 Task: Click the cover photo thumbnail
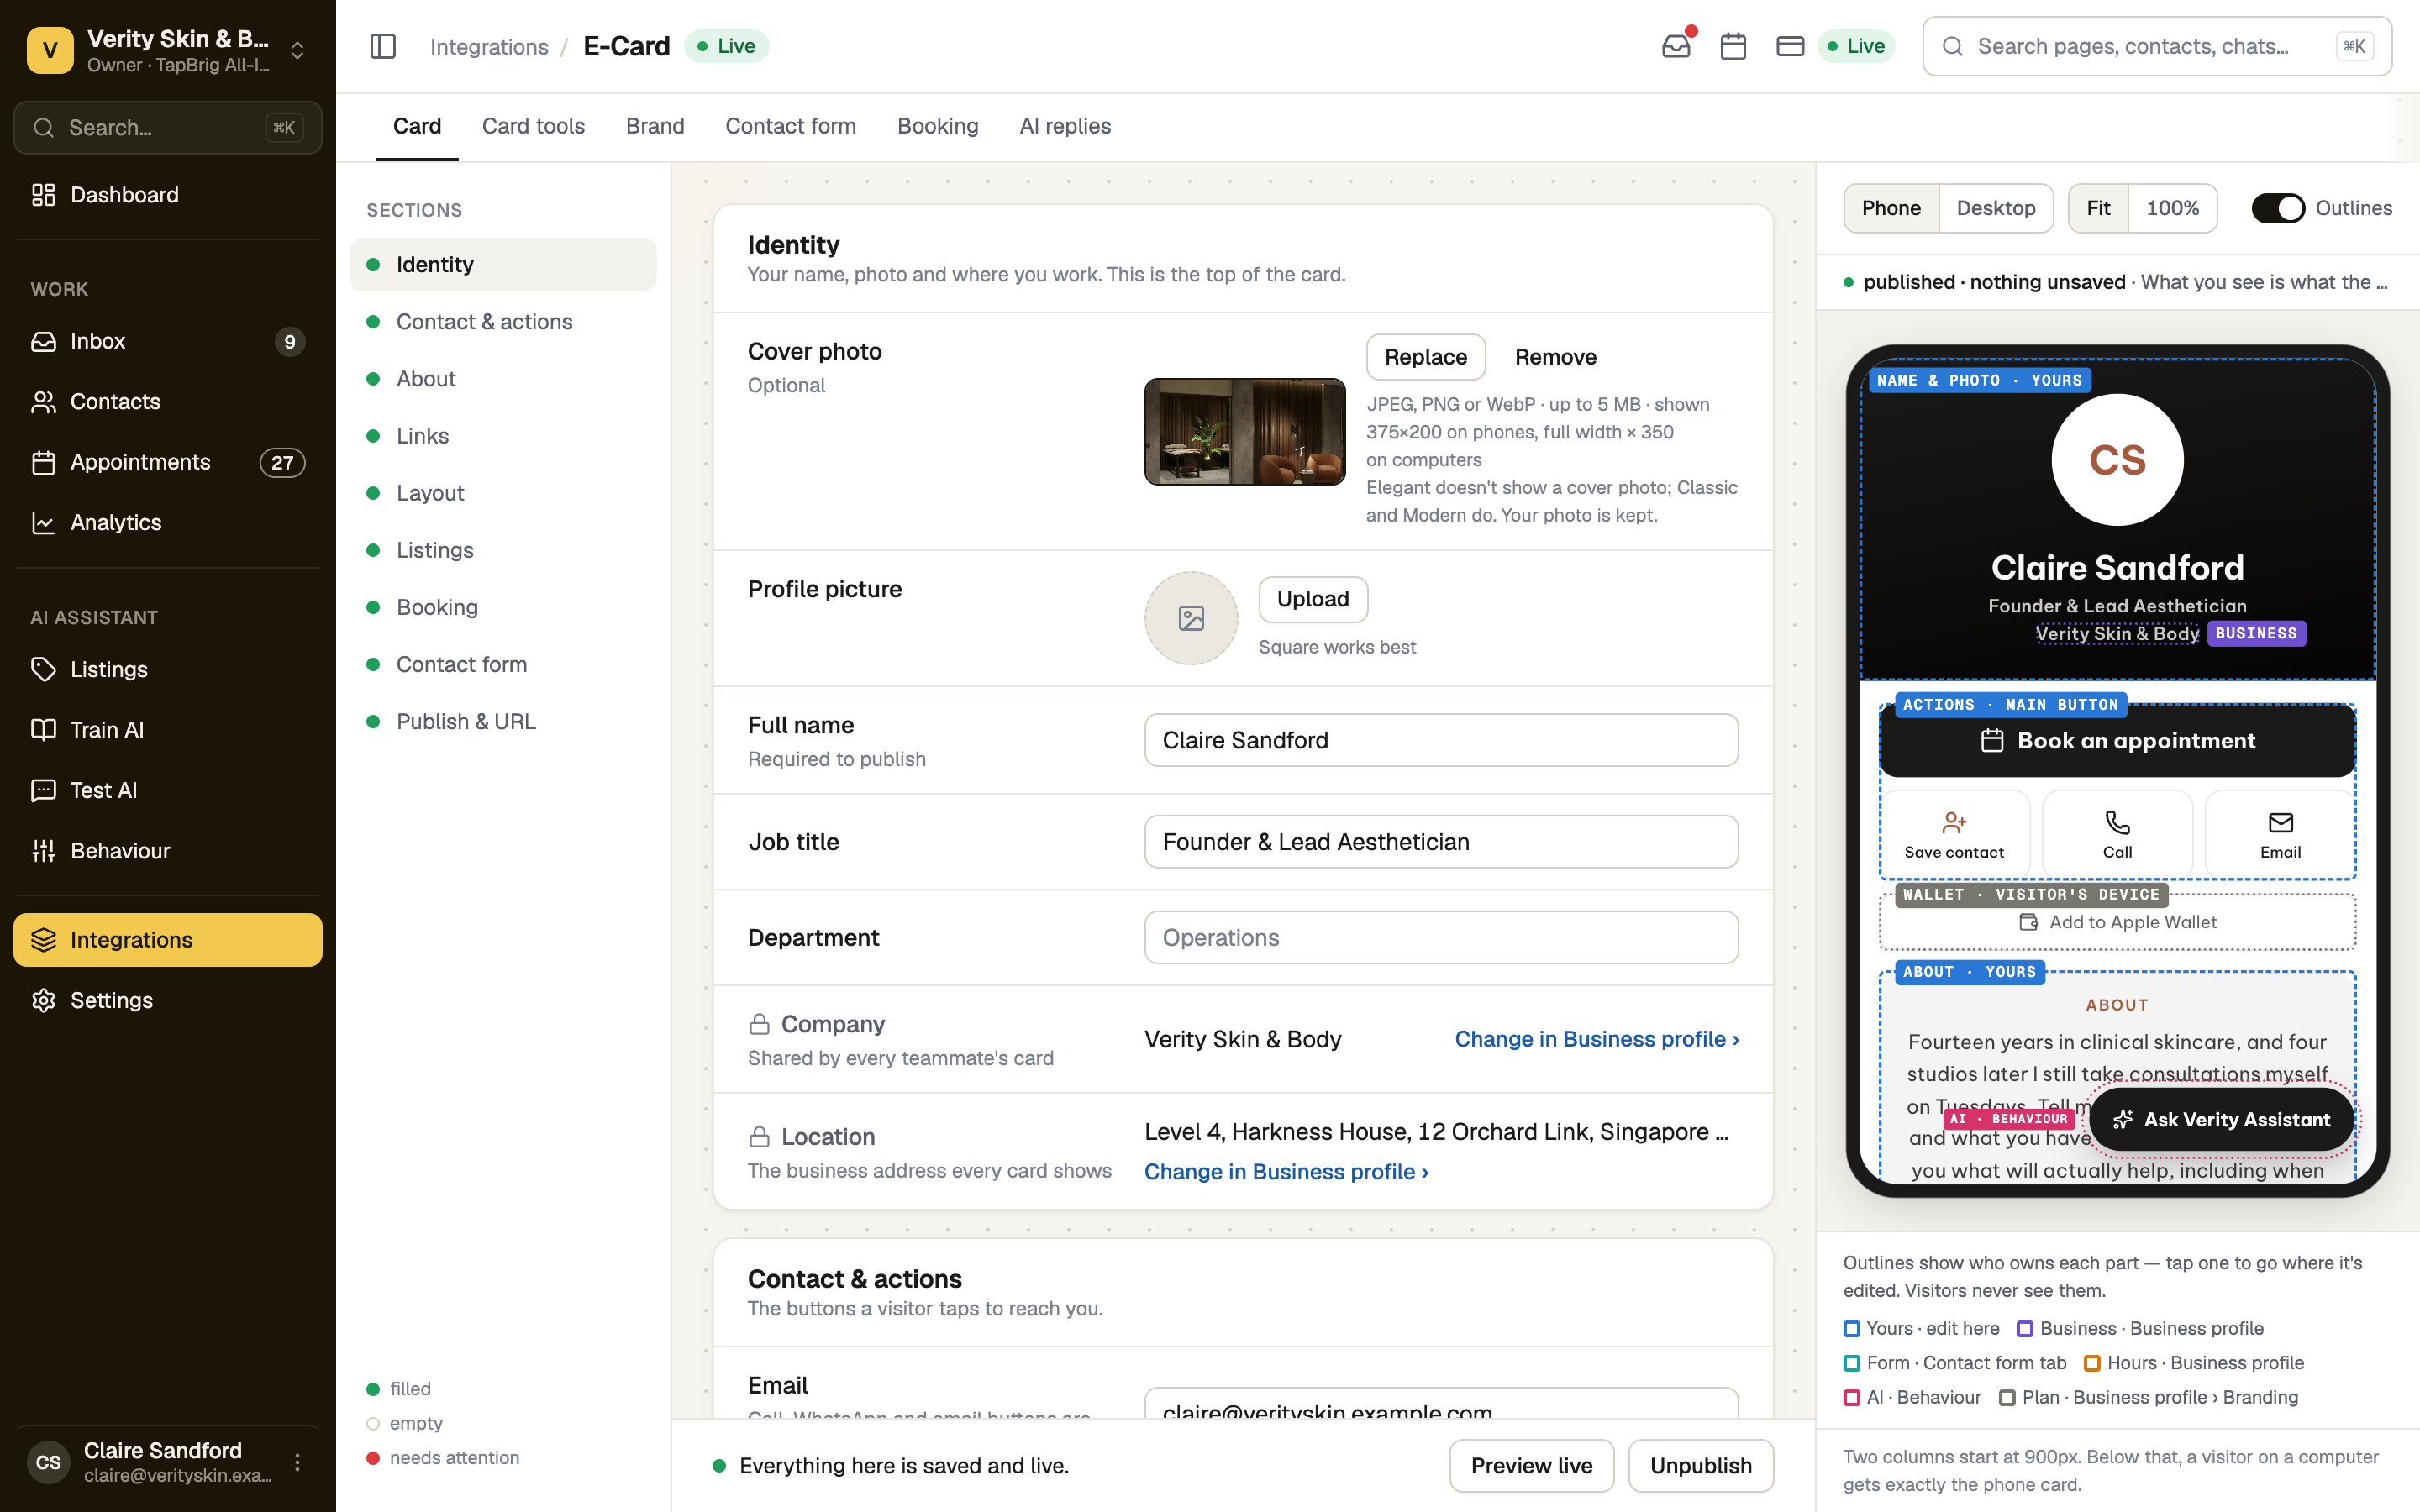point(1245,432)
